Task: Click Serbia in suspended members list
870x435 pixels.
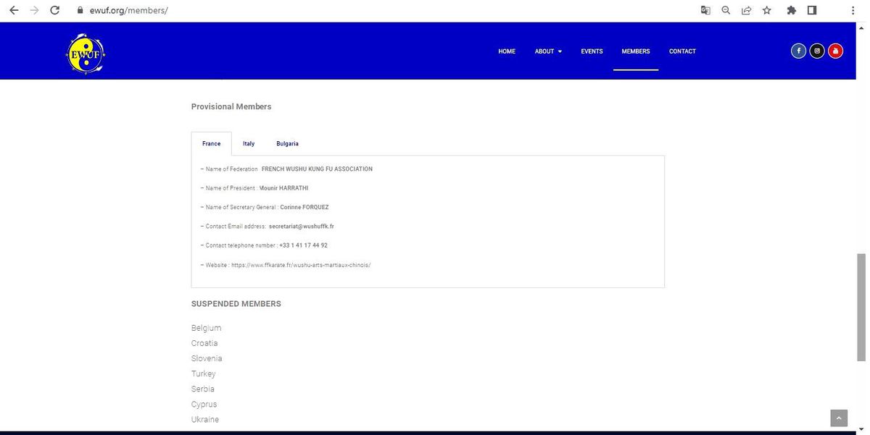Action: click(203, 389)
